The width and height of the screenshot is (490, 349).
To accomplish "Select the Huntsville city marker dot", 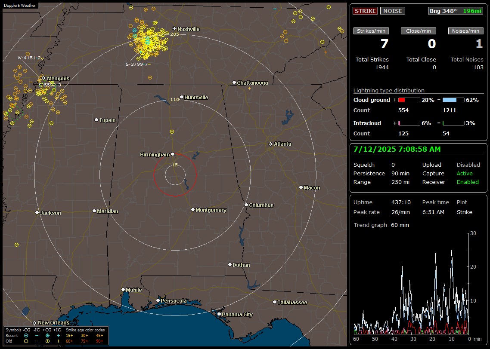I will (x=182, y=97).
